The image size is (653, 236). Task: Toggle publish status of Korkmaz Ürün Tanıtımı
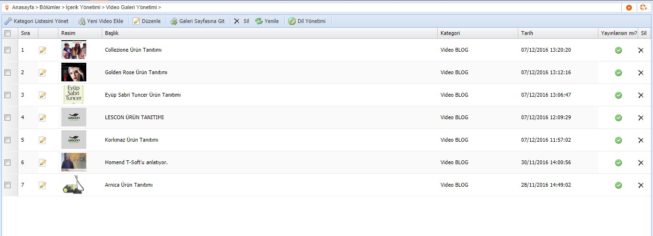pos(618,140)
